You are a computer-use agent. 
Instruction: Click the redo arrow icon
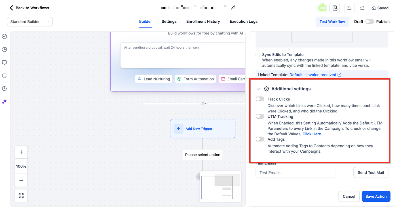pos(362,8)
